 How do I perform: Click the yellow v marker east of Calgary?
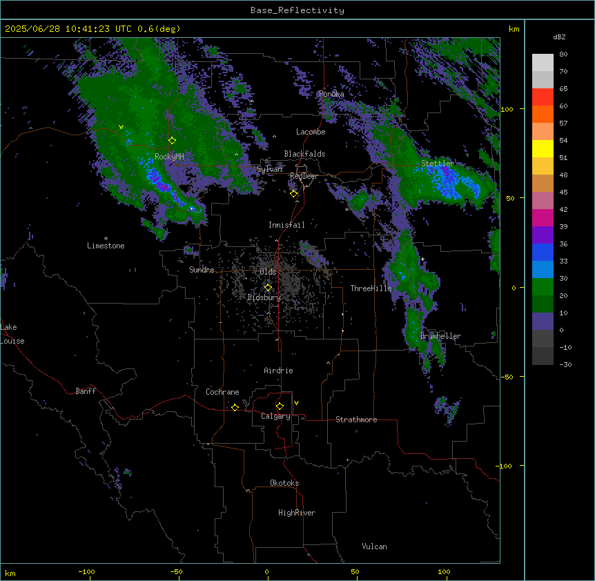(296, 403)
